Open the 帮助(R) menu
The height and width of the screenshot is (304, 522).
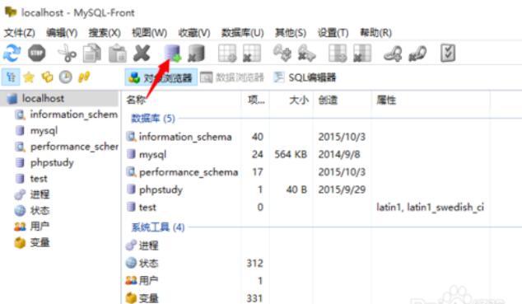pos(375,33)
